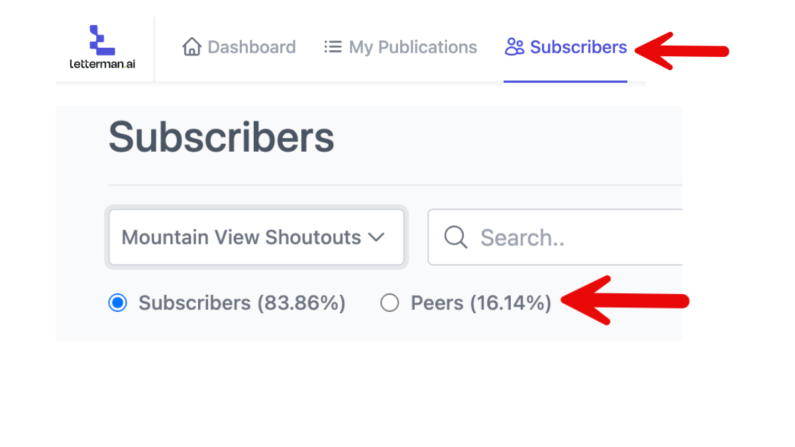This screenshot has height=447, width=795.
Task: Click the red arrow pointing at Subscribers tab
Action: click(x=681, y=50)
